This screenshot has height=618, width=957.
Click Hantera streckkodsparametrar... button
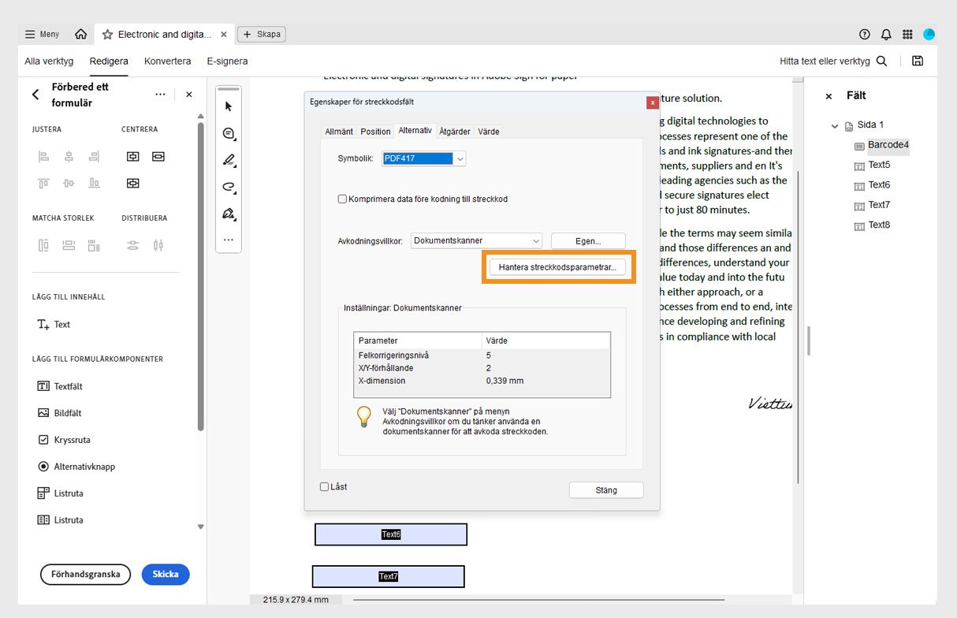(557, 267)
